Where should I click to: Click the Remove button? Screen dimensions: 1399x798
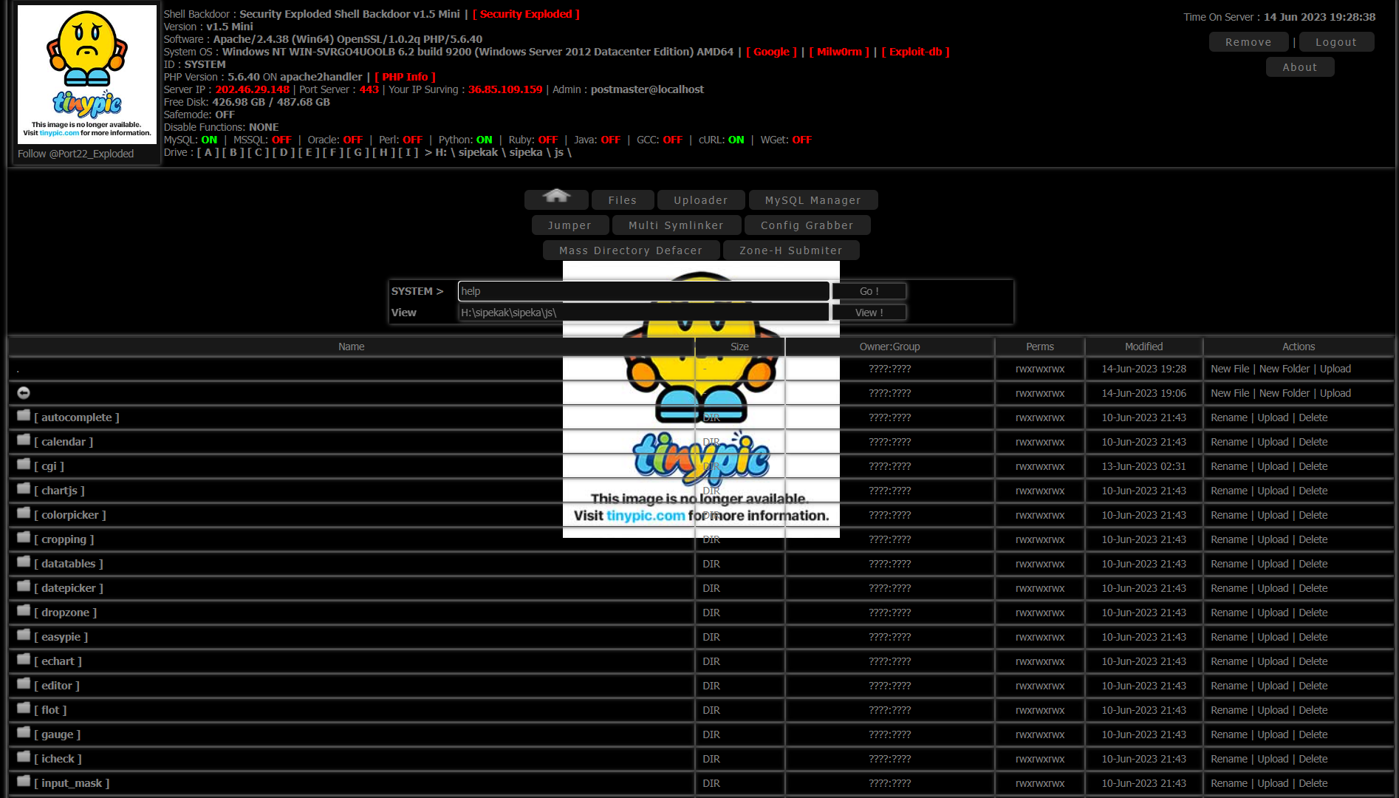[x=1248, y=42]
